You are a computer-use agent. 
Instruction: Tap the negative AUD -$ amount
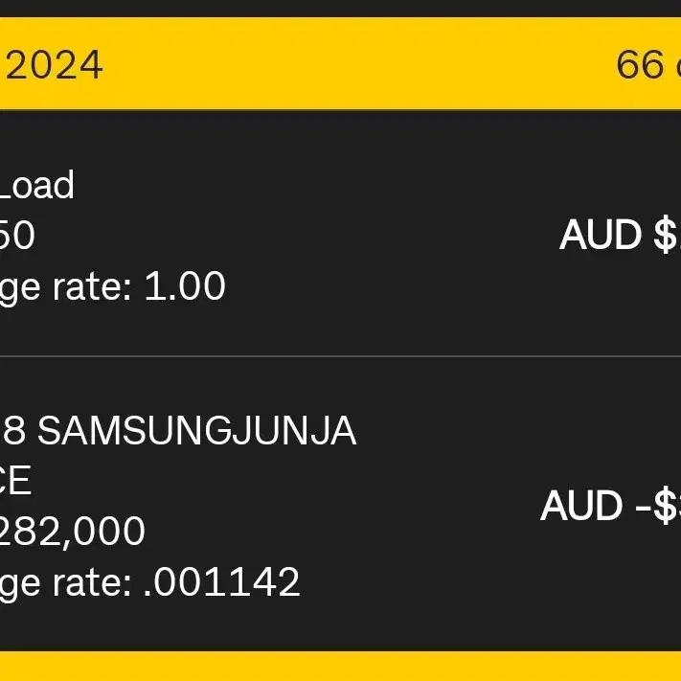611,506
